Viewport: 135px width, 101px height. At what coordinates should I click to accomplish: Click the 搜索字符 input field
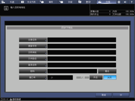82,46
